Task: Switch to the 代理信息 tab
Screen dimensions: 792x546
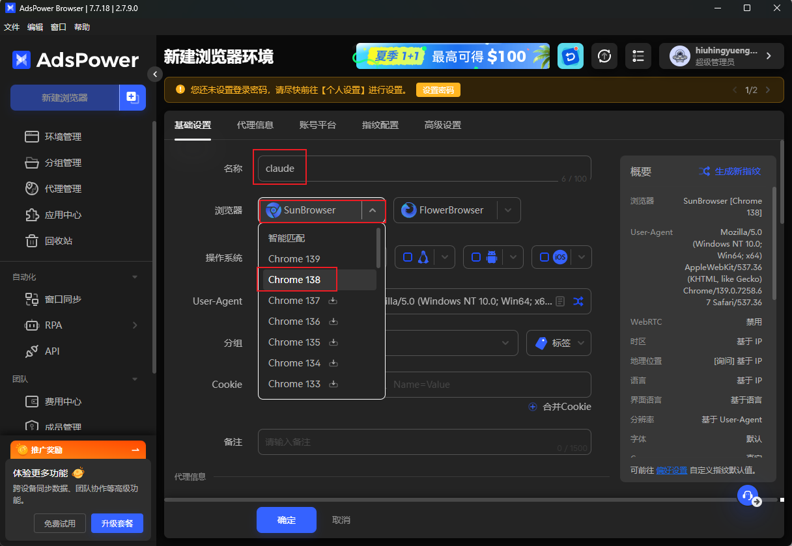Action: [x=255, y=125]
